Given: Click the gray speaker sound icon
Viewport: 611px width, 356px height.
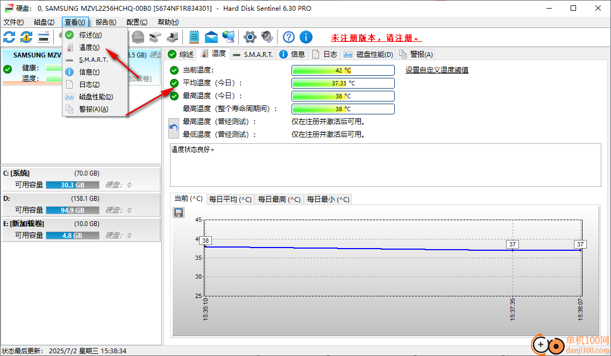Looking at the screenshot, I should click(267, 37).
